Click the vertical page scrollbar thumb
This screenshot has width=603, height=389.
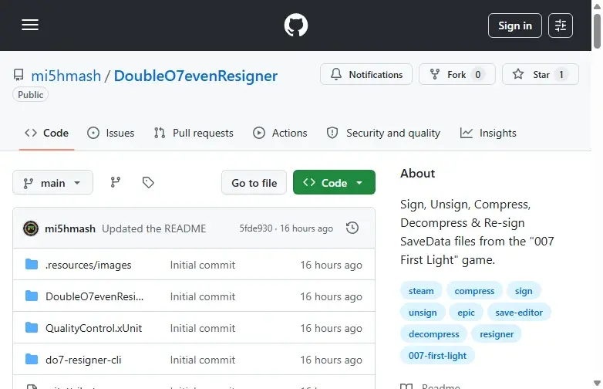tap(597, 31)
